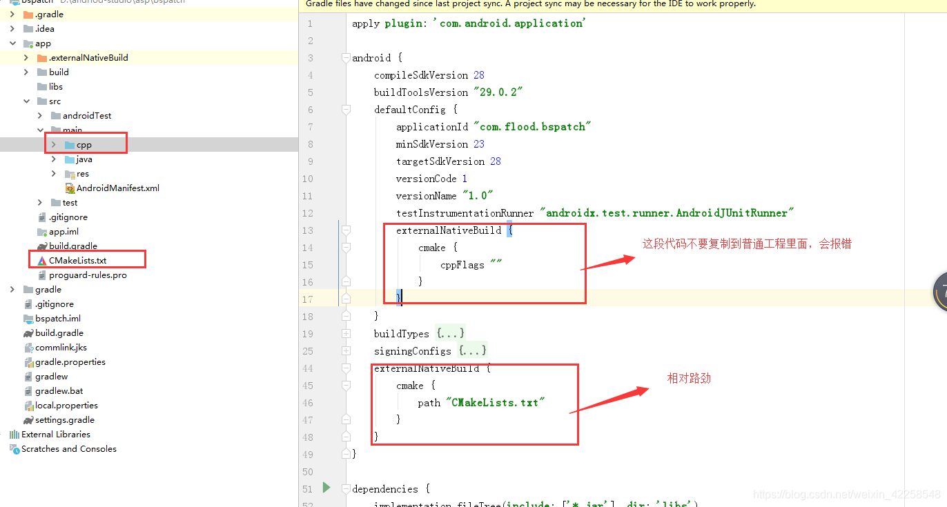Click the path "CMakeLists.txt" code line
This screenshot has height=507, width=947.
tap(481, 403)
